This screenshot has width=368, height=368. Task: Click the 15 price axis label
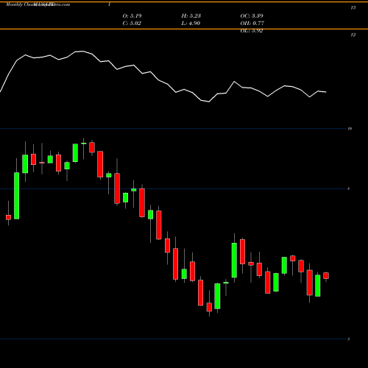coord(353,8)
